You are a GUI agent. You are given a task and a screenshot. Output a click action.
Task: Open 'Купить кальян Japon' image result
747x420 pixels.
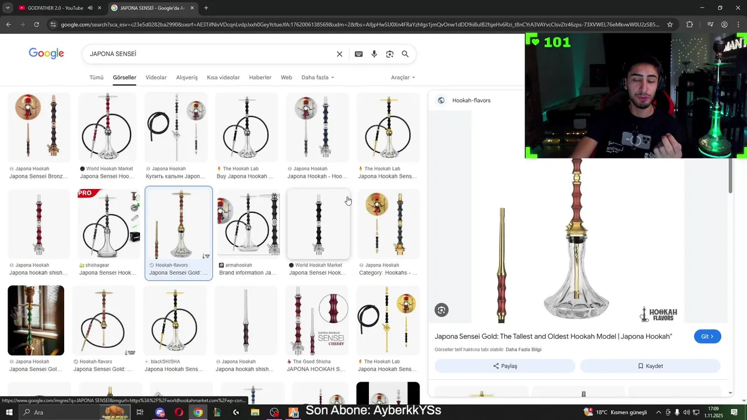pyautogui.click(x=176, y=136)
